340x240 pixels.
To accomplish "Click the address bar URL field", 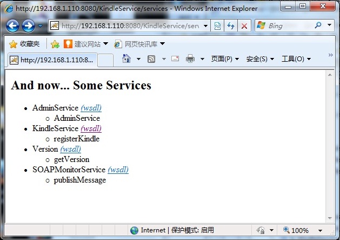I will coord(129,26).
